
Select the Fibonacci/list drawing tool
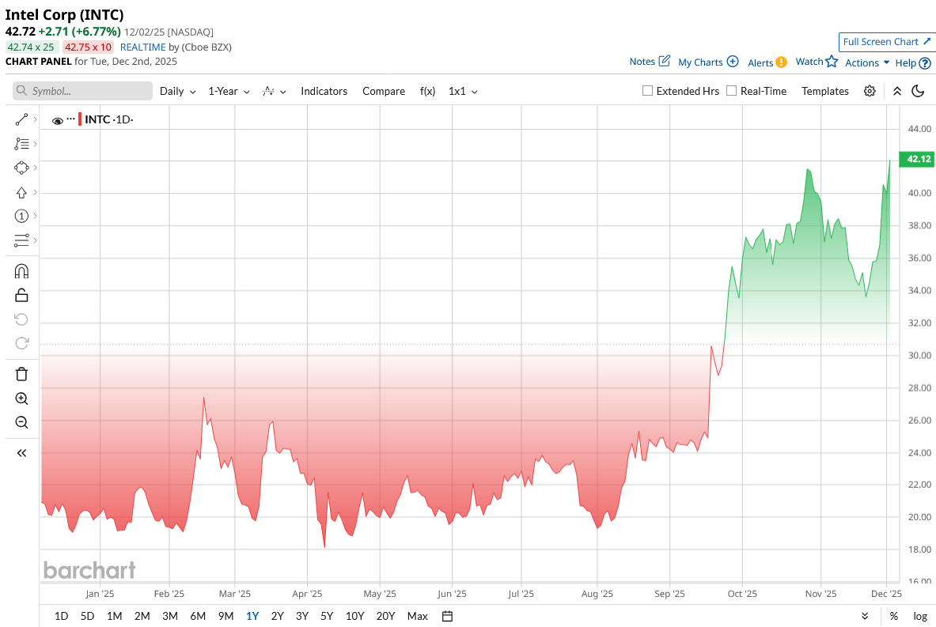coord(21,144)
